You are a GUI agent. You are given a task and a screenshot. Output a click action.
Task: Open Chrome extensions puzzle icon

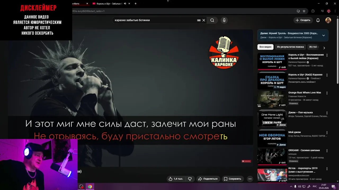pyautogui.click(x=313, y=11)
